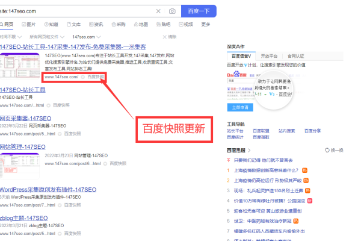The width and height of the screenshot is (361, 241).
Task: Open 百度分享 link
Action: coord(312,131)
